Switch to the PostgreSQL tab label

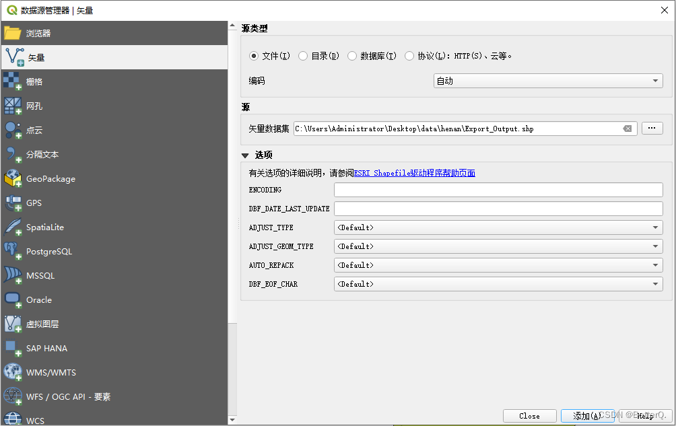(49, 252)
